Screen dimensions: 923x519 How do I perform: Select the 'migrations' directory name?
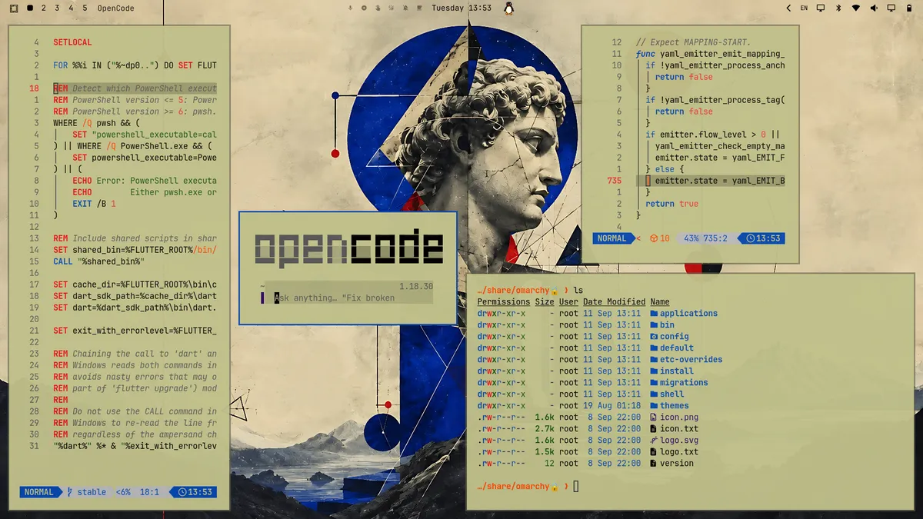tap(684, 382)
